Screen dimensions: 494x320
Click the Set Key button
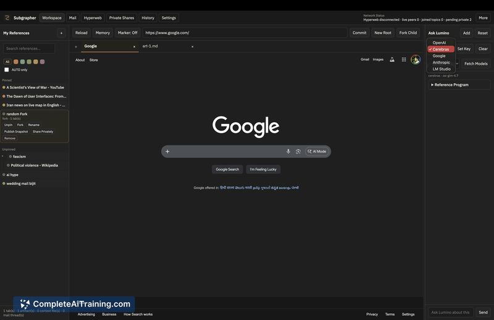pyautogui.click(x=464, y=49)
